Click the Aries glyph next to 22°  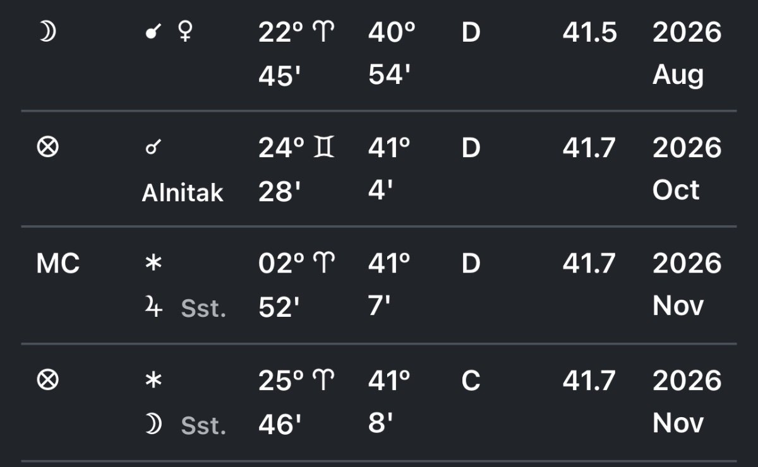(x=323, y=33)
